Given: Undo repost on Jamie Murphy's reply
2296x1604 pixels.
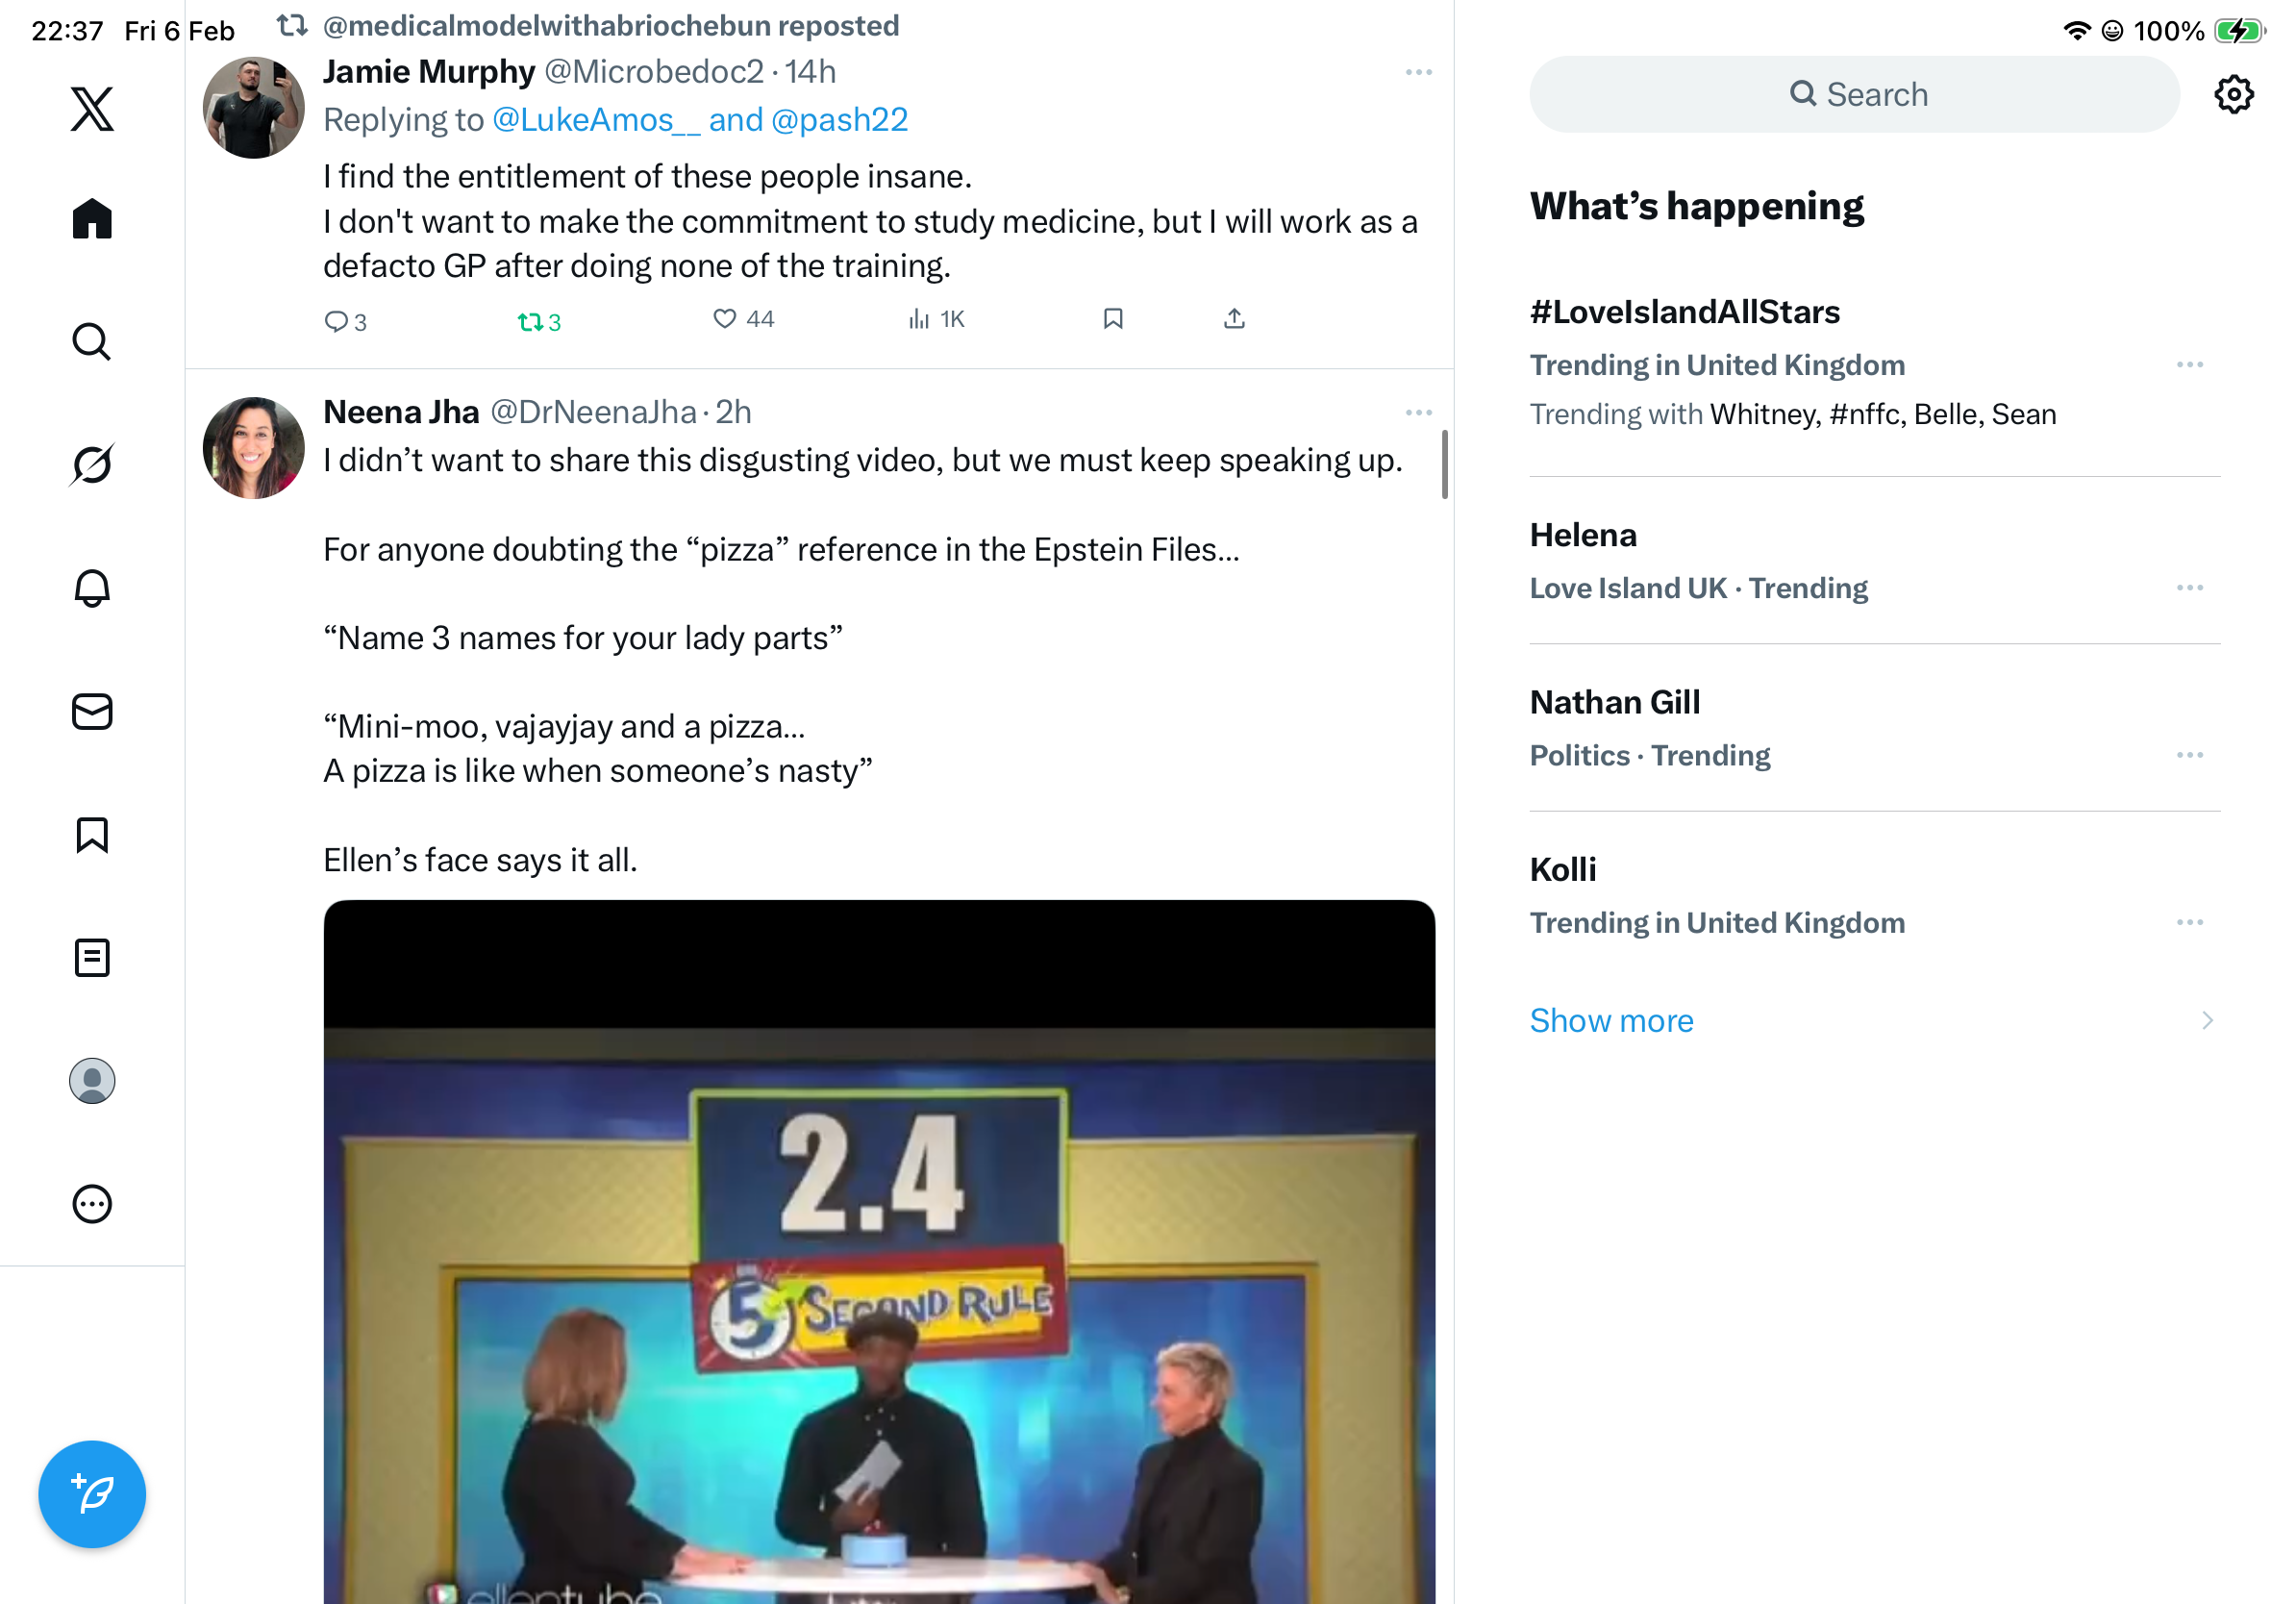Looking at the screenshot, I should point(530,322).
